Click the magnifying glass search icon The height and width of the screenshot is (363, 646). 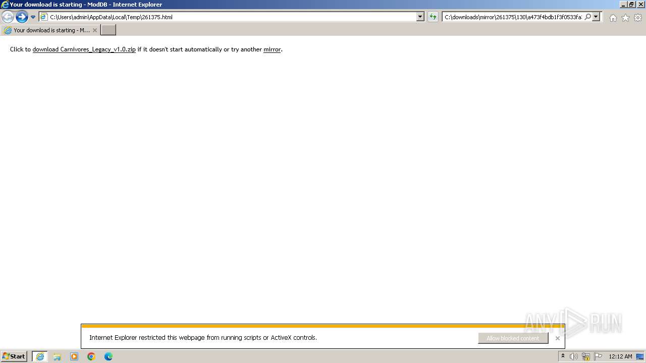(588, 17)
